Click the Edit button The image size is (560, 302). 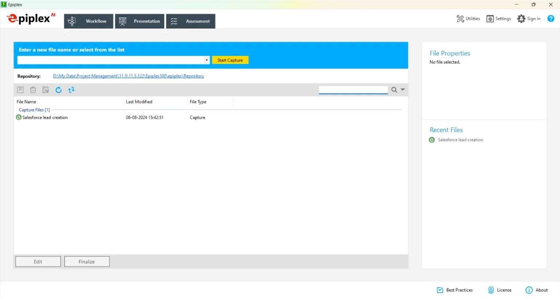click(38, 262)
